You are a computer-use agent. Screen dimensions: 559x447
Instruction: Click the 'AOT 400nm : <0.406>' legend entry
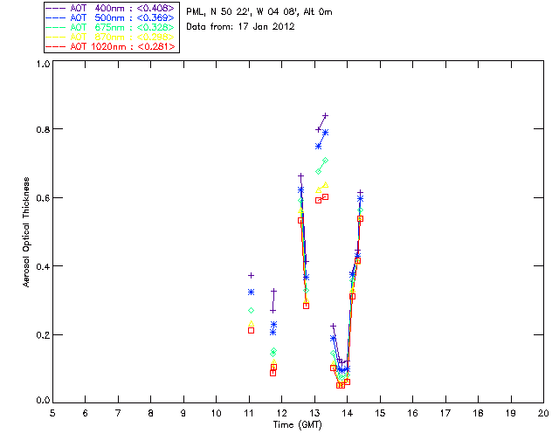pos(112,8)
